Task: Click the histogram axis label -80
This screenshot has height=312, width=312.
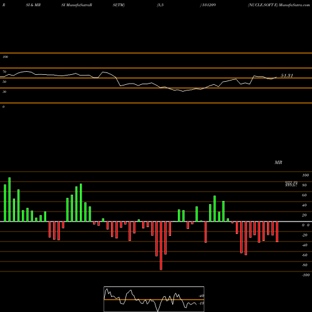Action: [x=305, y=265]
